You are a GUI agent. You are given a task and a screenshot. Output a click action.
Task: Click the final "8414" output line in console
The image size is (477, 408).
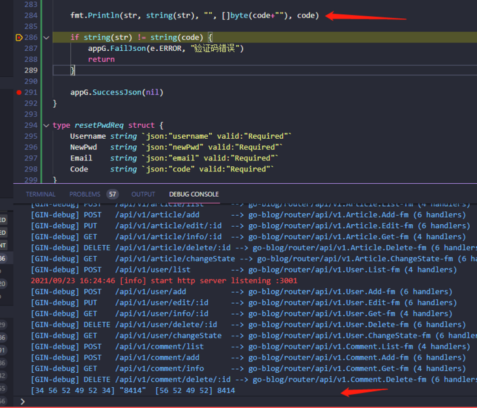[x=133, y=390]
